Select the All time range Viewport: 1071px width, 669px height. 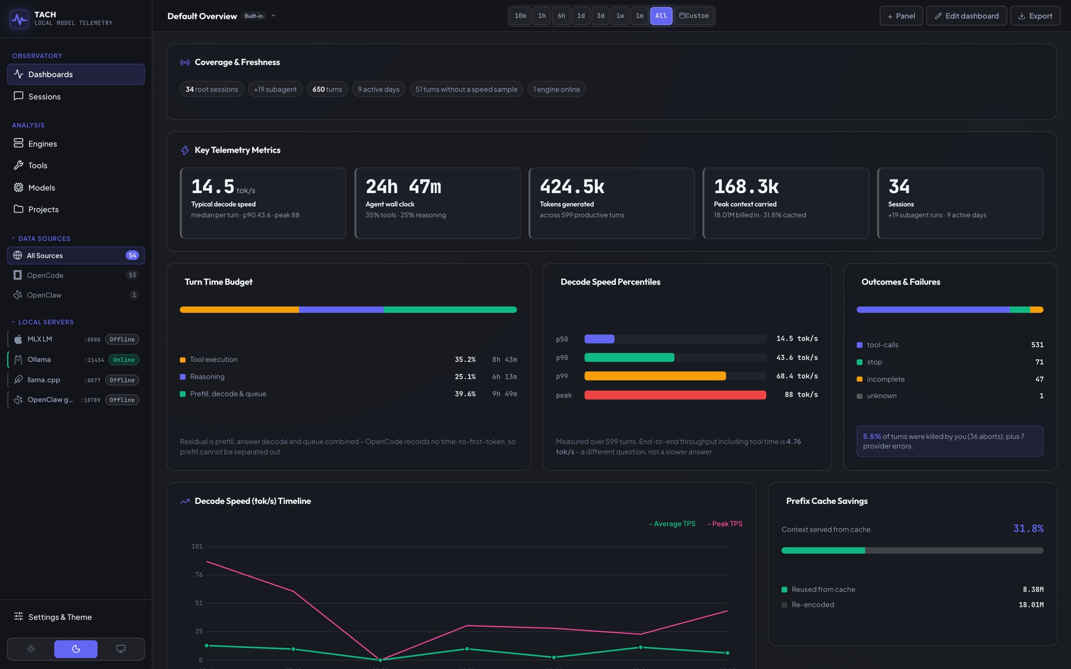(x=661, y=16)
